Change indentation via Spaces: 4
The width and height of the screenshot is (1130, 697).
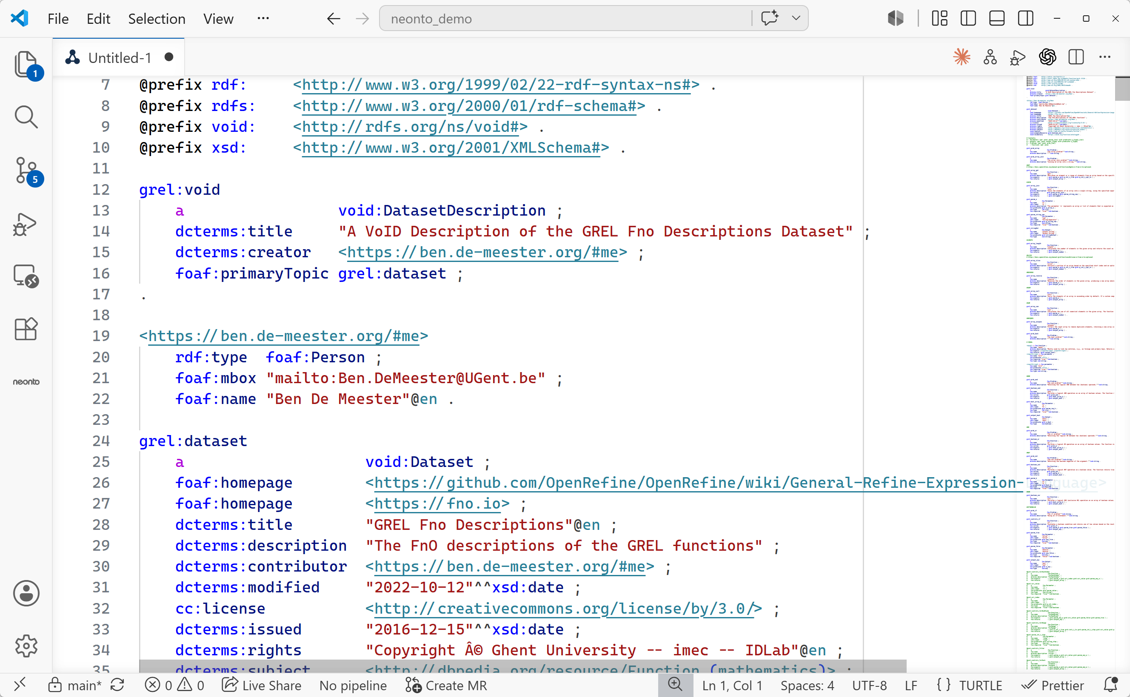coord(807,685)
